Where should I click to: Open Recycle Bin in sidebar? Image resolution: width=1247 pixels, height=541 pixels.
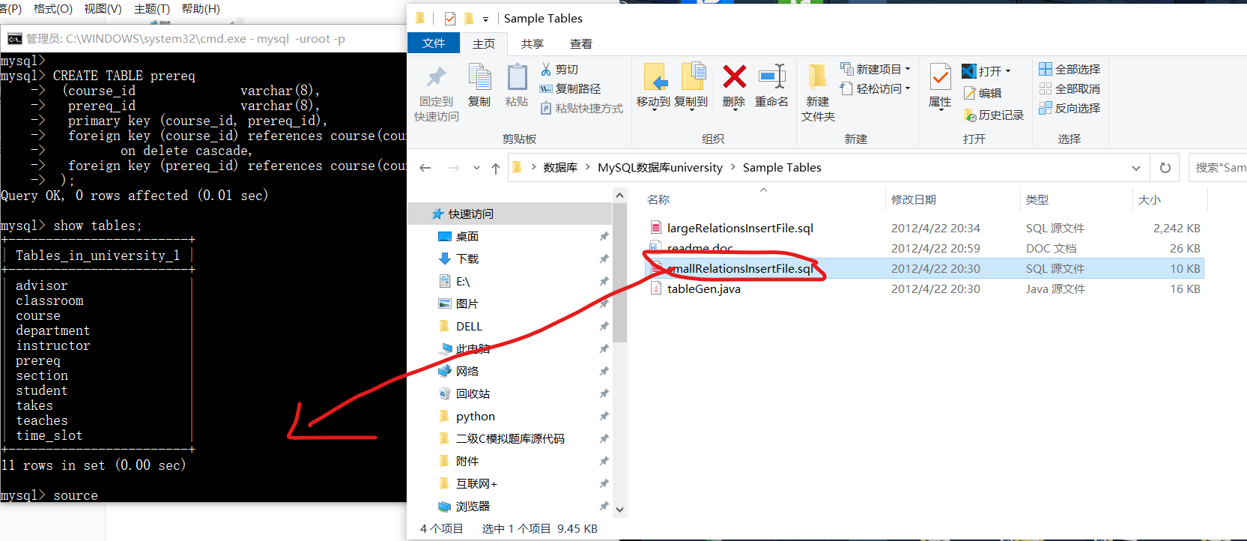point(464,393)
